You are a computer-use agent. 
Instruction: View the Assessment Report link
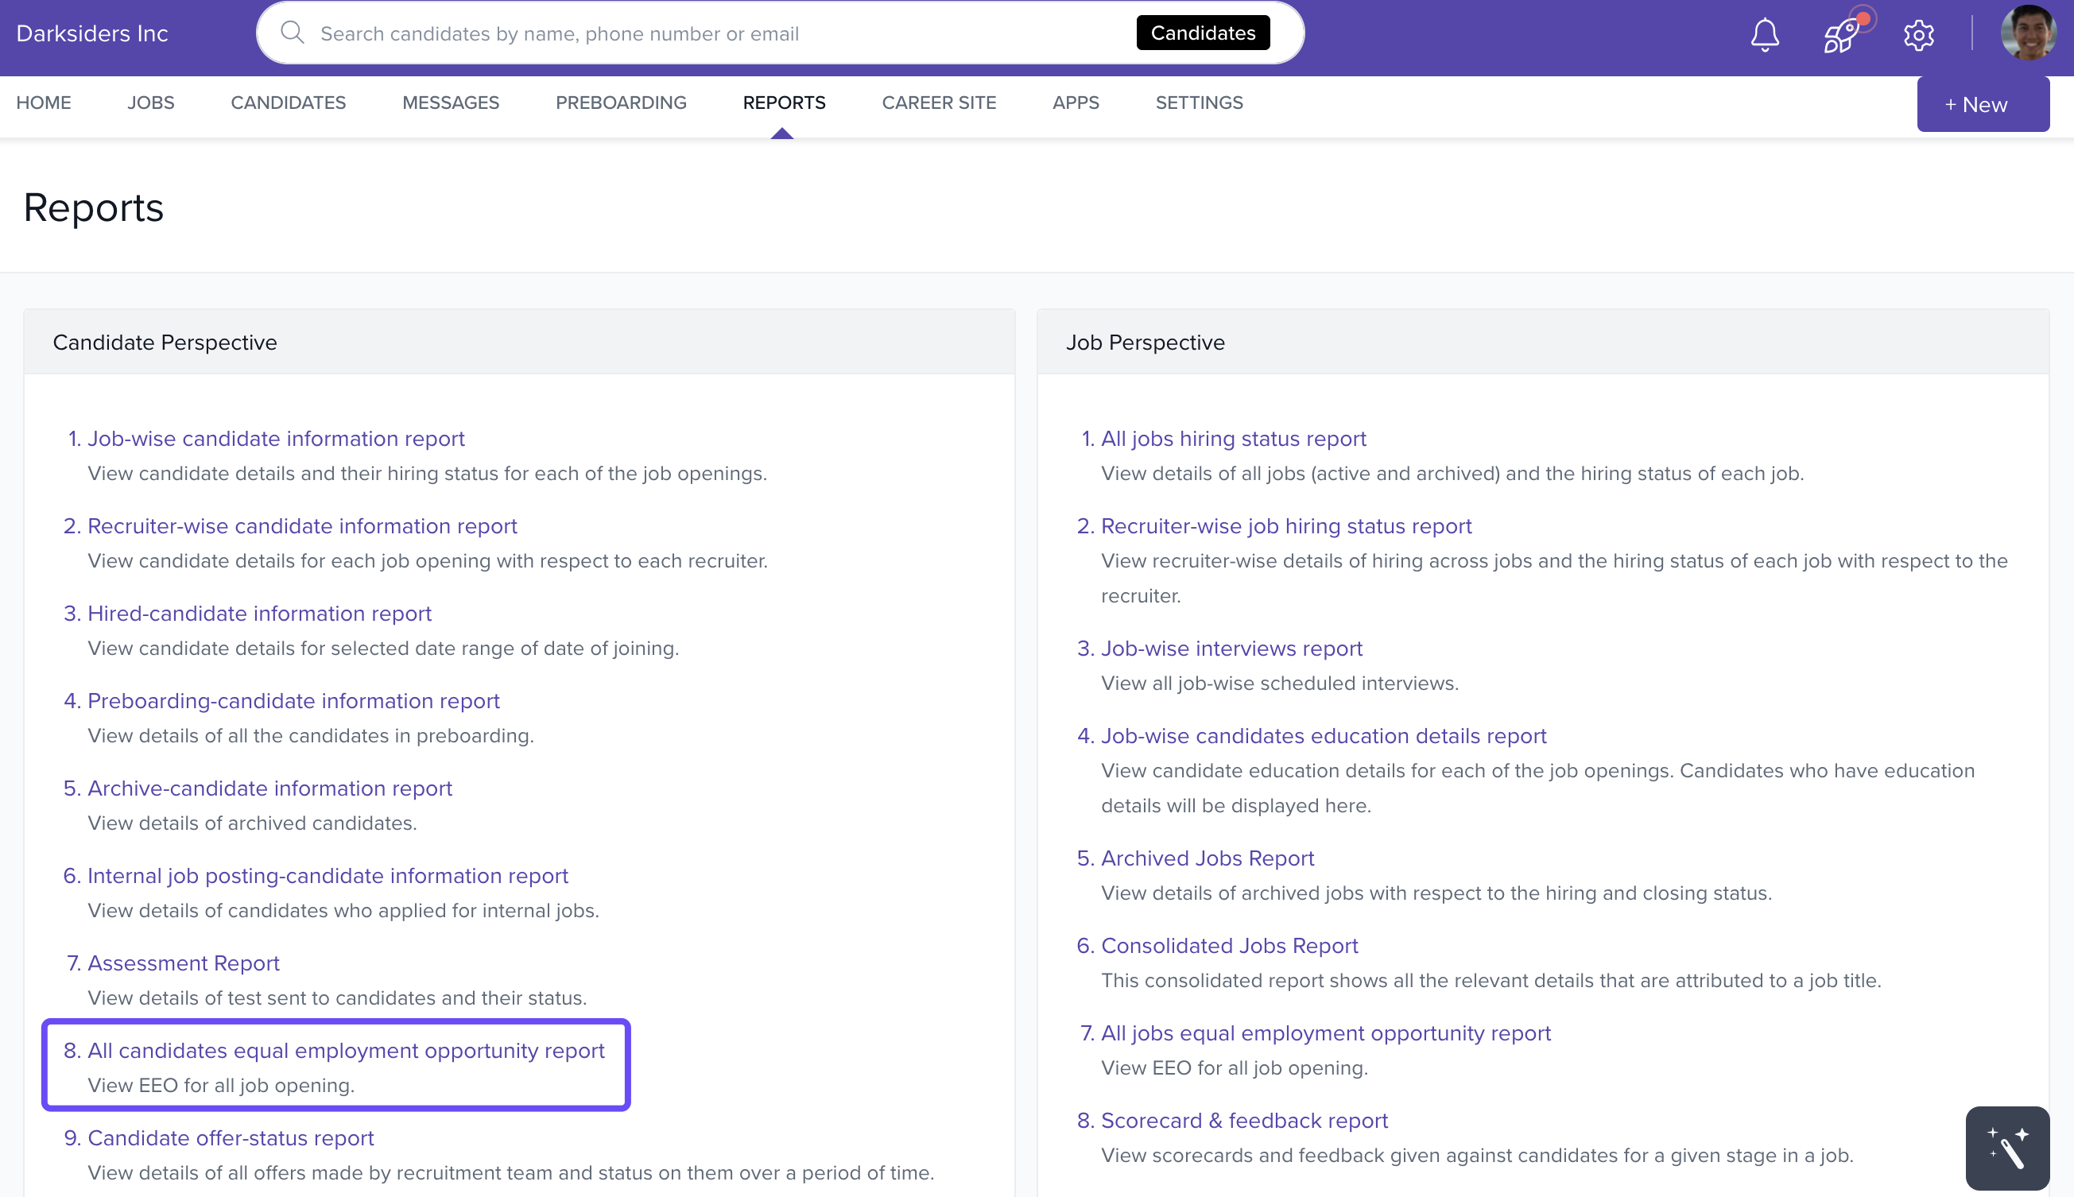click(184, 963)
